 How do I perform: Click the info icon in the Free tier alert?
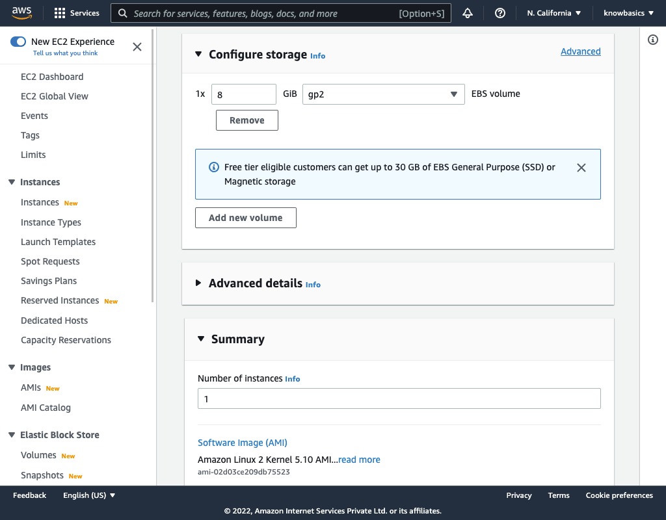tap(214, 167)
